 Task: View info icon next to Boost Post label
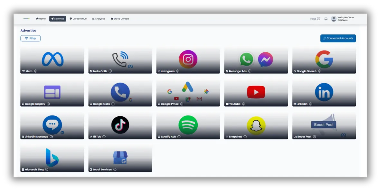(314, 137)
